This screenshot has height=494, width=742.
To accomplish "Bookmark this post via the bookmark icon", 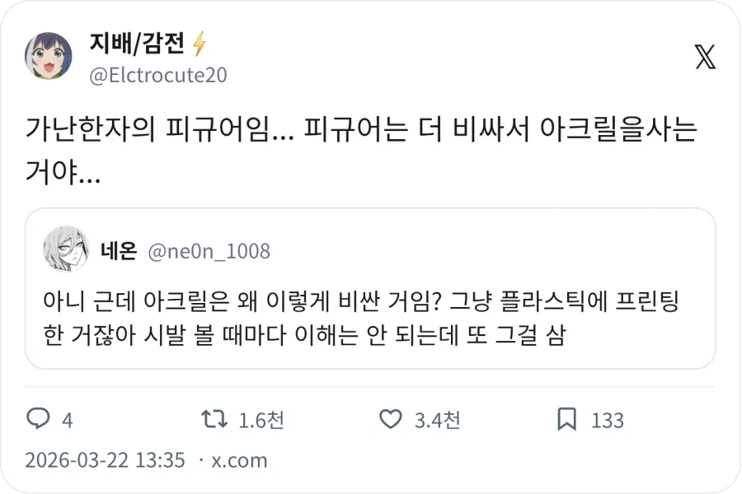I will (566, 420).
